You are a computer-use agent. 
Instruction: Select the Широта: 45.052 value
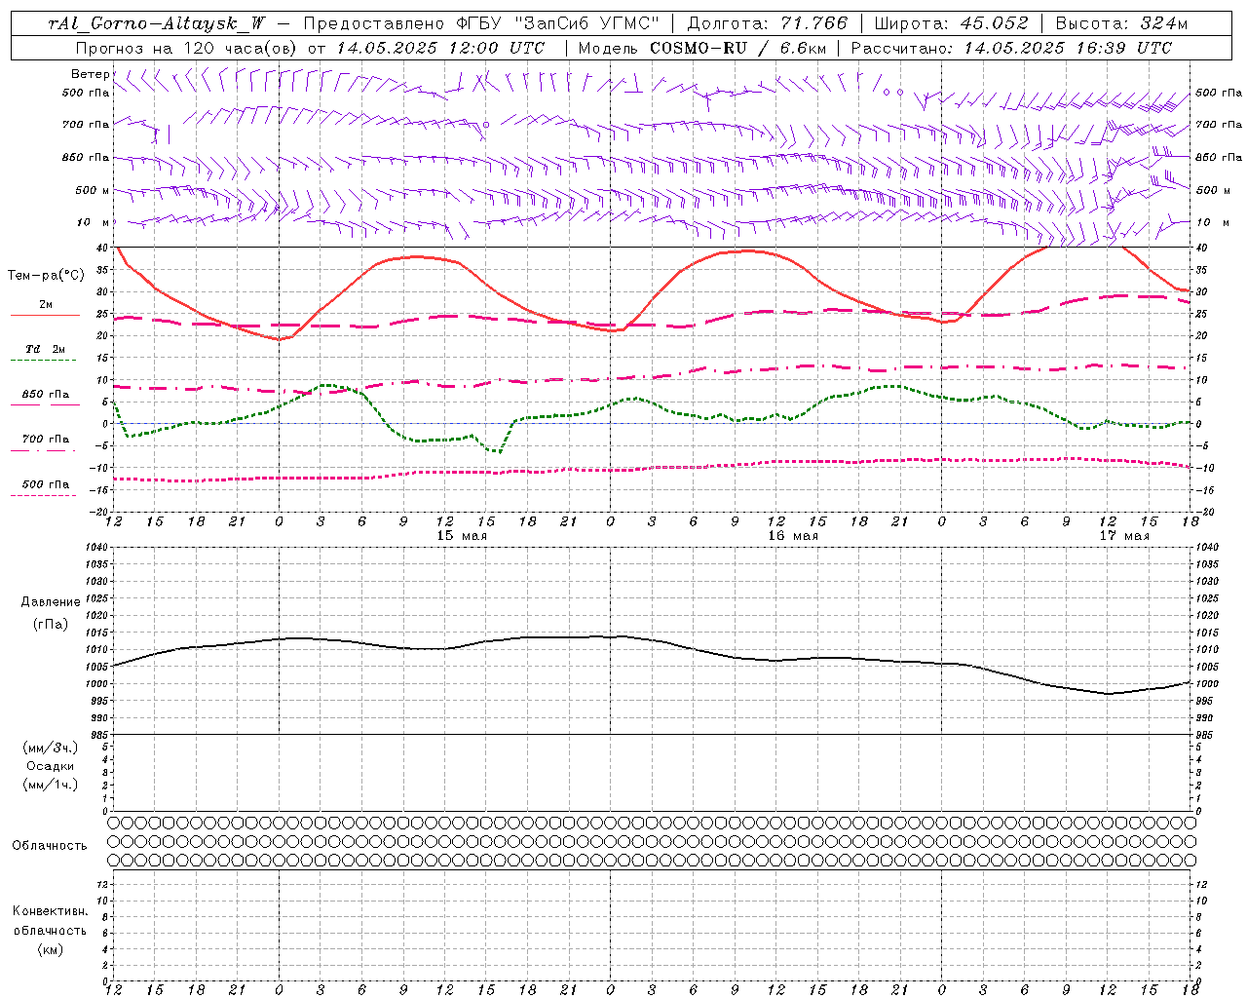[x=951, y=23]
